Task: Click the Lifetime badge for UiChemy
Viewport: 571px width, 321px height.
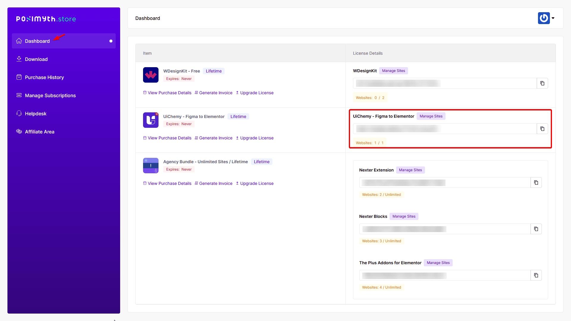Action: [238, 117]
